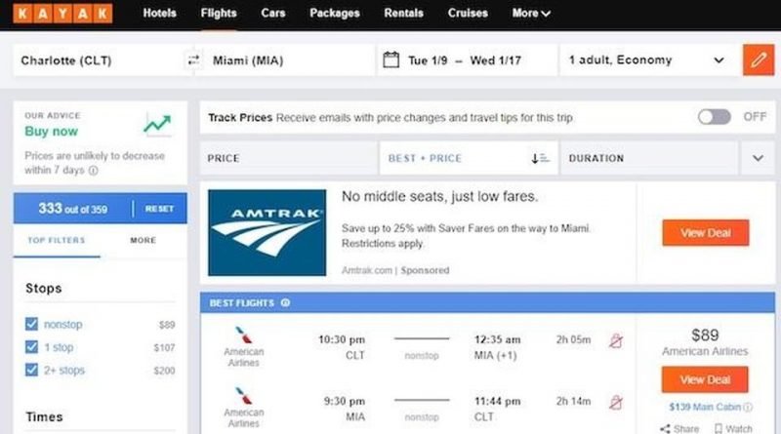
Task: Uncheck the 1 stop filter checkbox
Action: [x=31, y=347]
